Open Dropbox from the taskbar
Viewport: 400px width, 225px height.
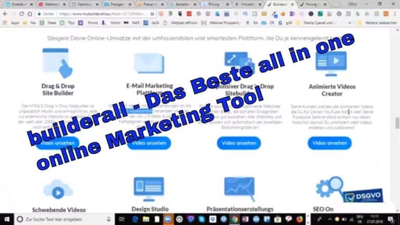tap(213, 219)
